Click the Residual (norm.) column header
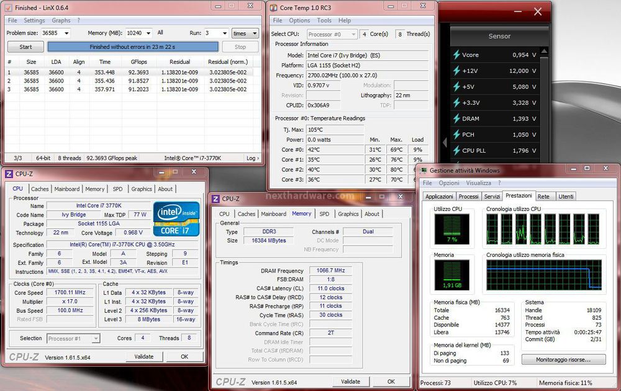This screenshot has width=621, height=391. [x=228, y=61]
